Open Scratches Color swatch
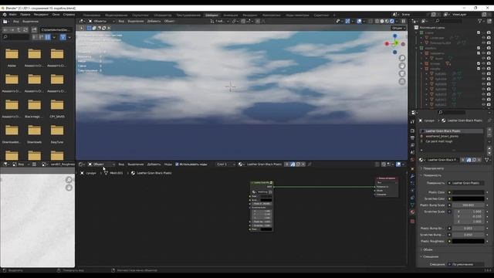The width and height of the screenshot is (494, 278). pos(469,198)
